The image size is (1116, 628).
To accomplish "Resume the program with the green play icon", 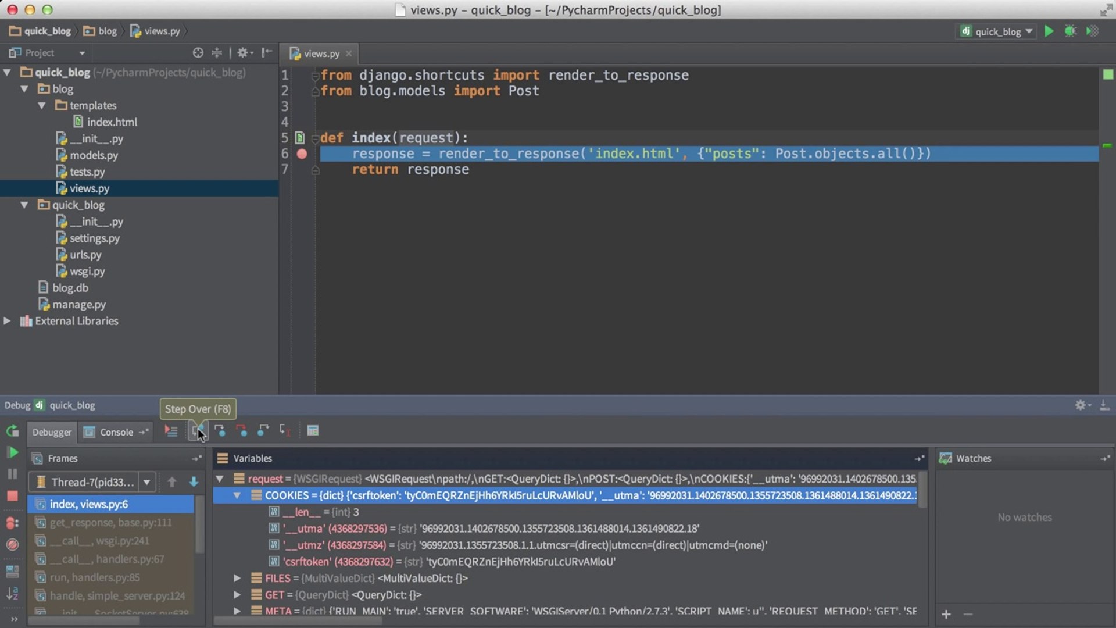I will [x=12, y=452].
